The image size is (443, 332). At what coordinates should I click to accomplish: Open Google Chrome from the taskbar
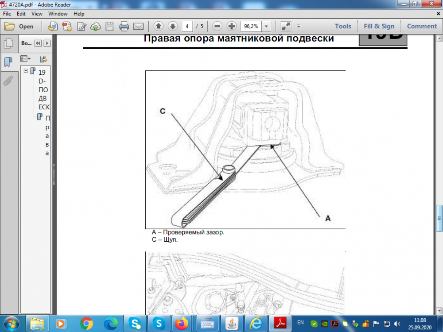(x=86, y=324)
